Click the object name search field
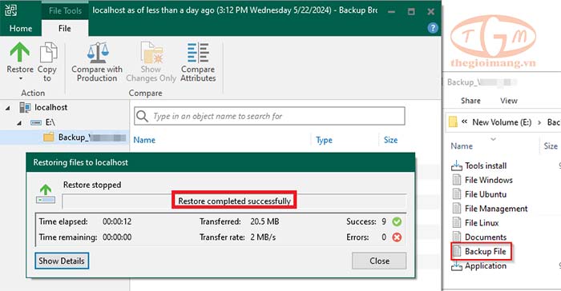The height and width of the screenshot is (291, 561). [x=269, y=116]
